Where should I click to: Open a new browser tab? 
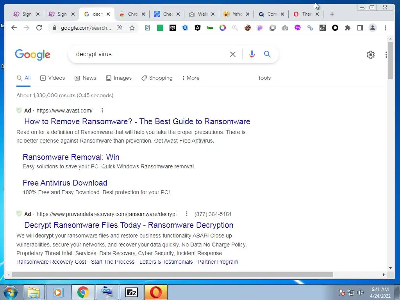pos(332,14)
